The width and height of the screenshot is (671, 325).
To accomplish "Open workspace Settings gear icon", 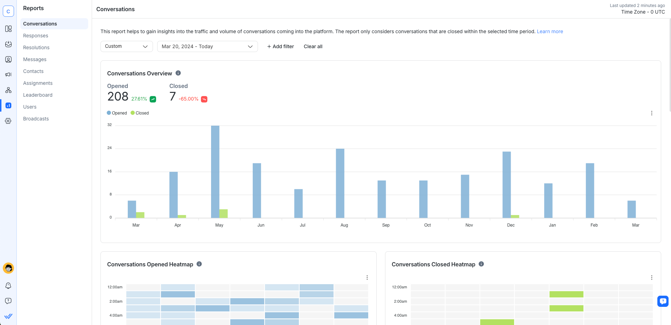I will [8, 121].
